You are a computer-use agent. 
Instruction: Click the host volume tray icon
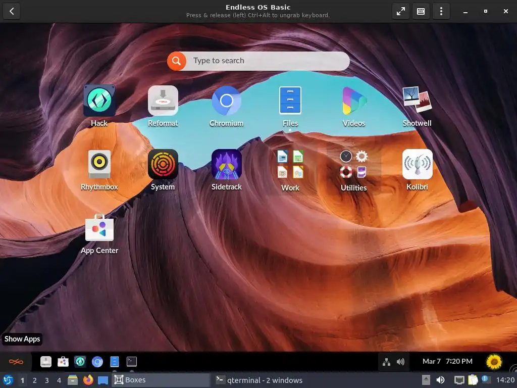440,380
